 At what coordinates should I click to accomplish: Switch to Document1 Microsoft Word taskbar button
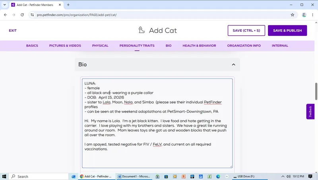pos(134,176)
